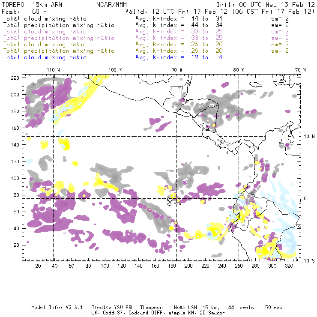Click the 'Model Info: V3.3.1' text
317x317 pixels.
pos(57,308)
